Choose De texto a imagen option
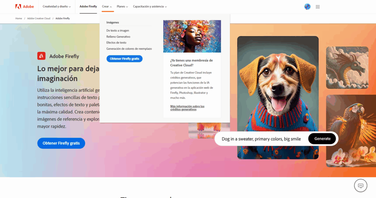 (117, 31)
